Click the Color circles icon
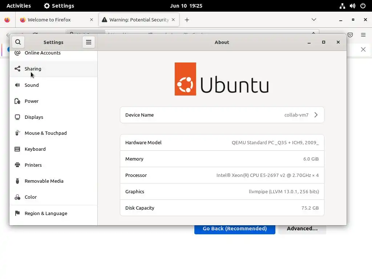The height and width of the screenshot is (279, 372). click(x=17, y=197)
